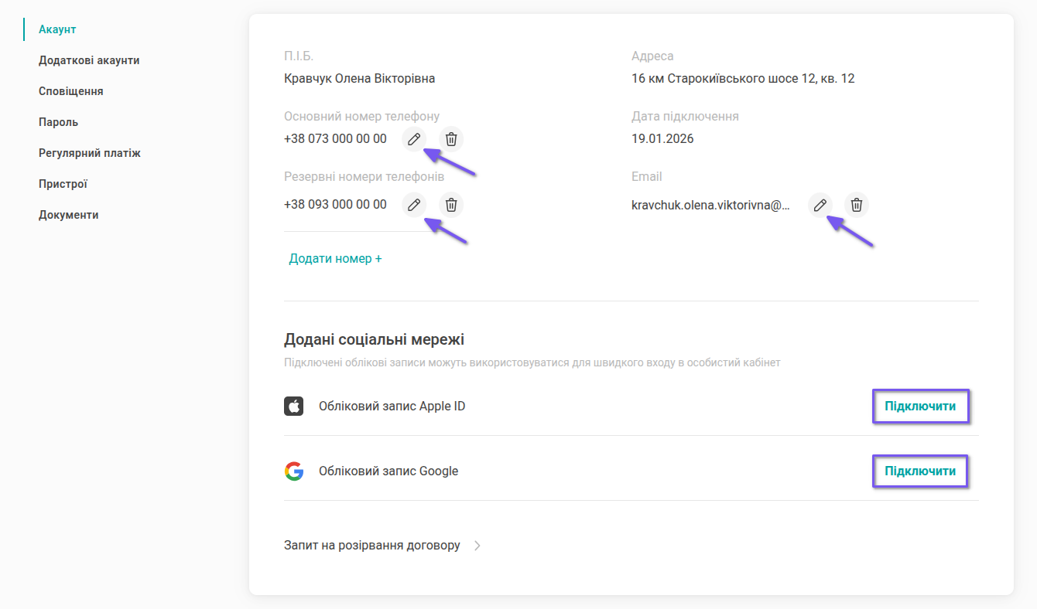Image resolution: width=1037 pixels, height=609 pixels.
Task: Click the truncated email address text
Action: [710, 205]
